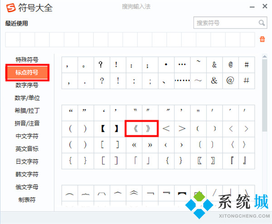Insert the left white lenticular bracket 〖

point(199,161)
